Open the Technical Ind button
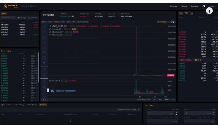 pos(82,22)
